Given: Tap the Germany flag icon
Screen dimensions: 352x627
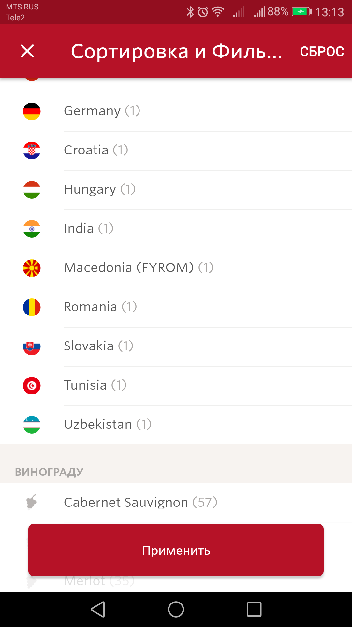Looking at the screenshot, I should click(32, 111).
